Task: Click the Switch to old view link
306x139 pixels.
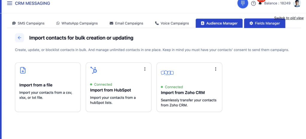Action: click(289, 18)
